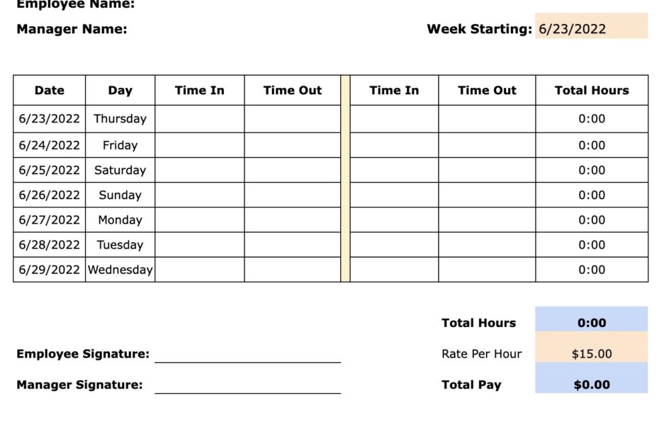Select the 6/28/2022 date cell
The height and width of the screenshot is (439, 659).
(x=50, y=245)
